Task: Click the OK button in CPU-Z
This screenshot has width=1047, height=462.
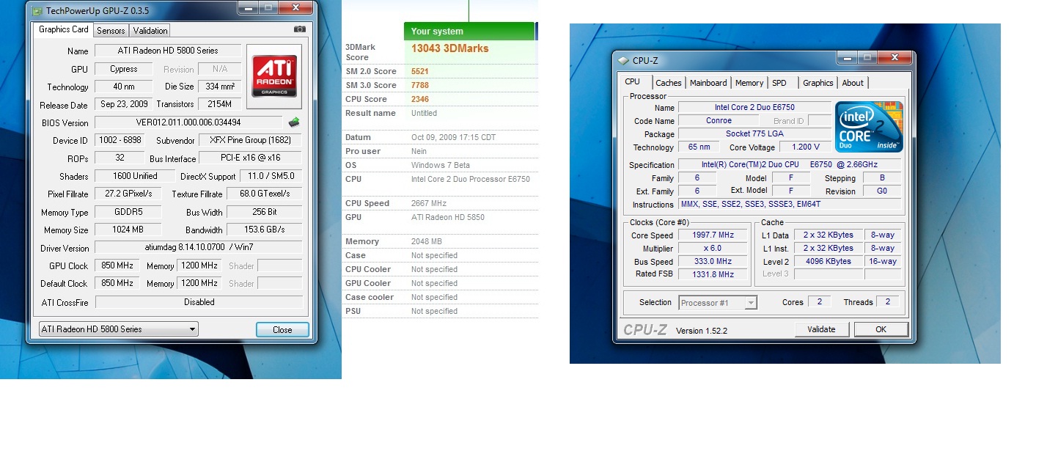Action: coord(881,329)
